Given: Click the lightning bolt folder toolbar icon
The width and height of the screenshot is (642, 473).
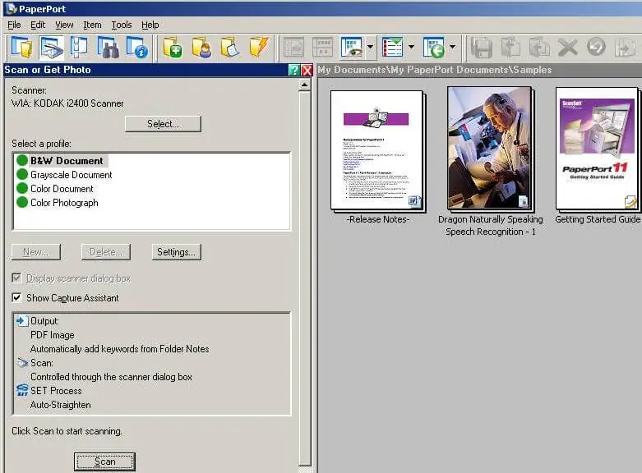Looking at the screenshot, I should coord(259,47).
